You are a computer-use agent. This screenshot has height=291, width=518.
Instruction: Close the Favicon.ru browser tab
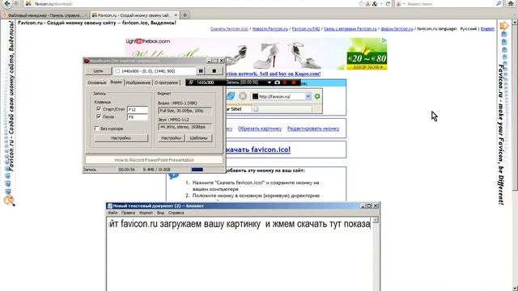pyautogui.click(x=176, y=15)
